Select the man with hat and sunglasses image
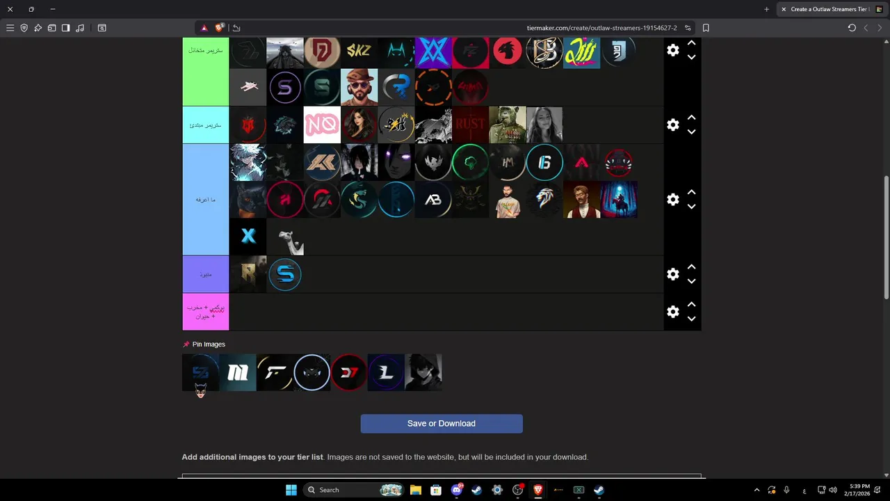The height and width of the screenshot is (501, 890). tap(359, 87)
